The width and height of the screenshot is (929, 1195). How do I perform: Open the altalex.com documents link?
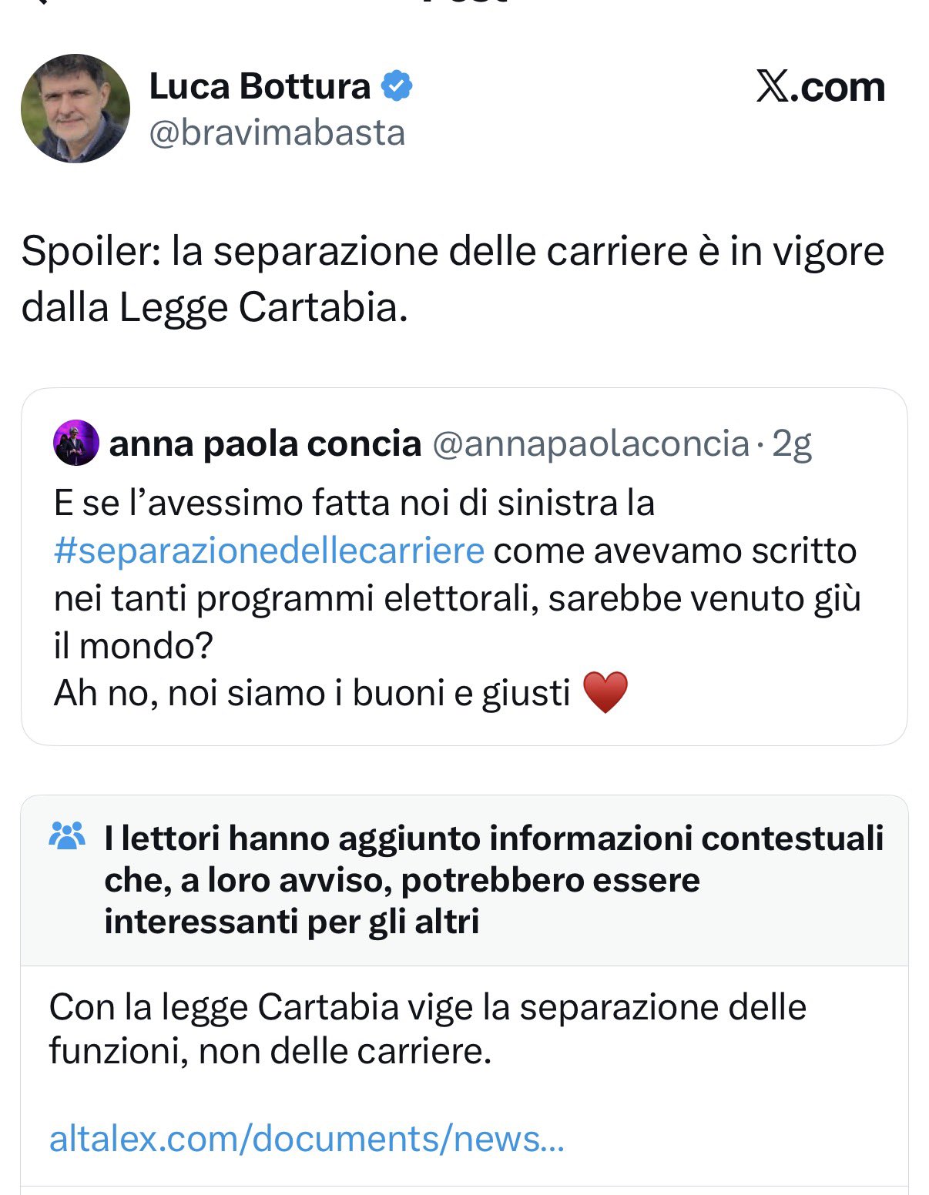pyautogui.click(x=307, y=1138)
